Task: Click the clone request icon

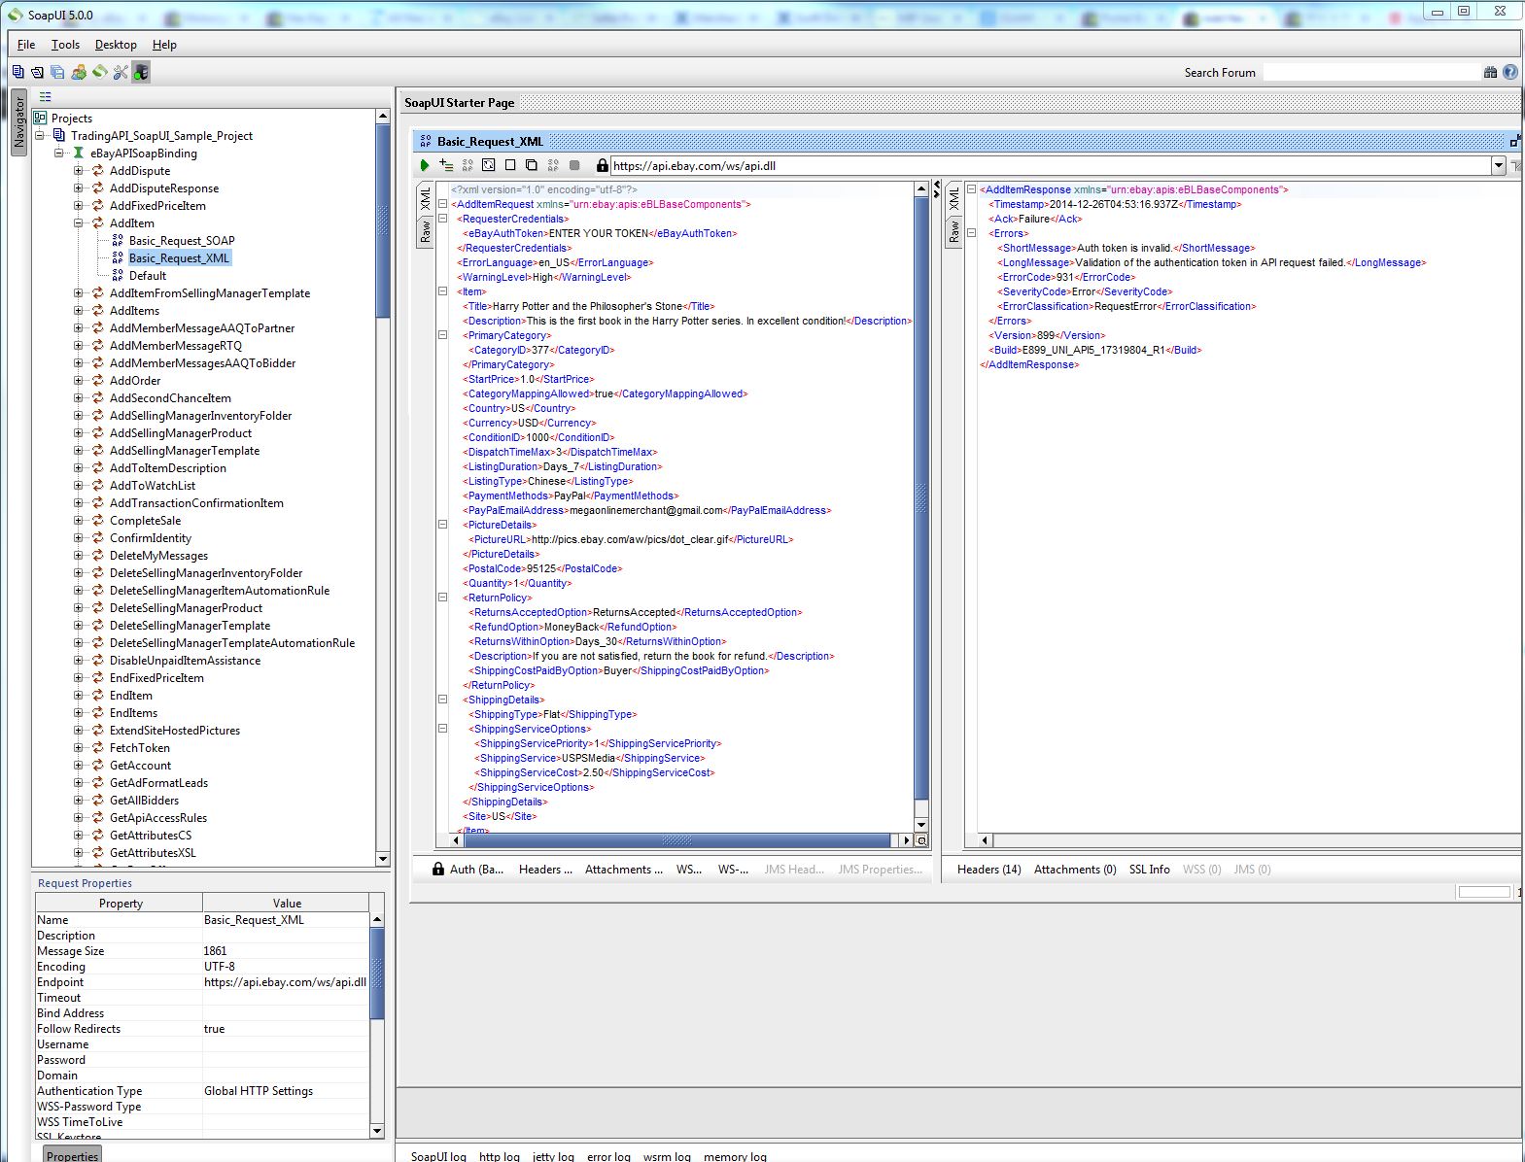Action: [x=532, y=165]
